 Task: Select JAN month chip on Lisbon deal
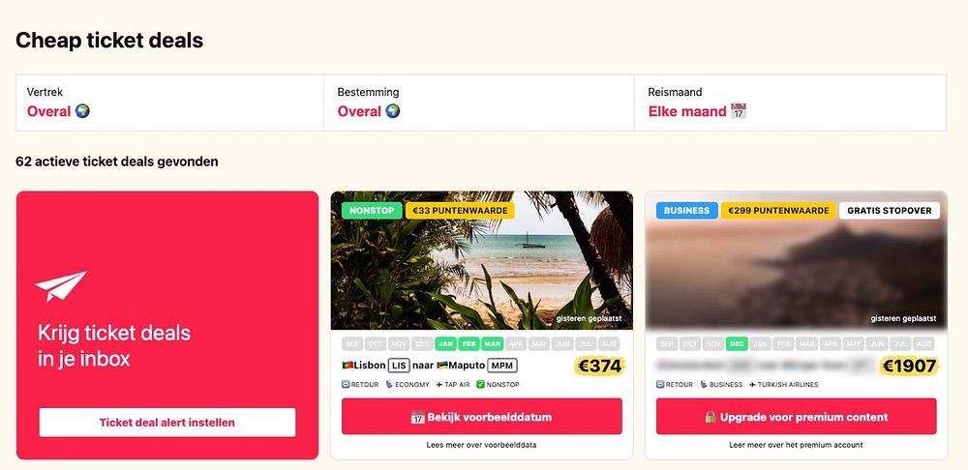click(445, 343)
